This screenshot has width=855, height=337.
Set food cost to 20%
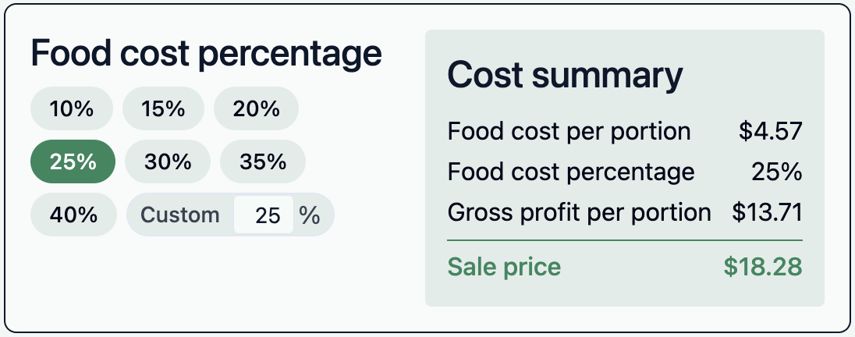(256, 108)
